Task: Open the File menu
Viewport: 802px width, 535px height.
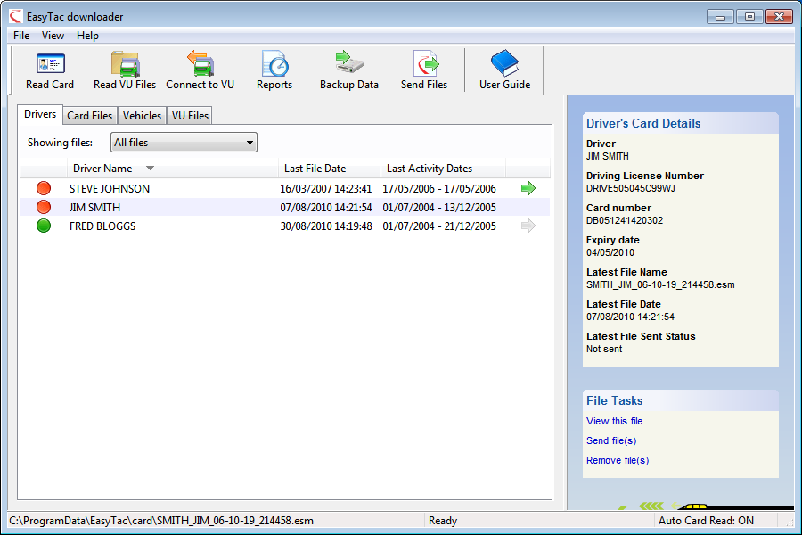Action: pyautogui.click(x=21, y=36)
